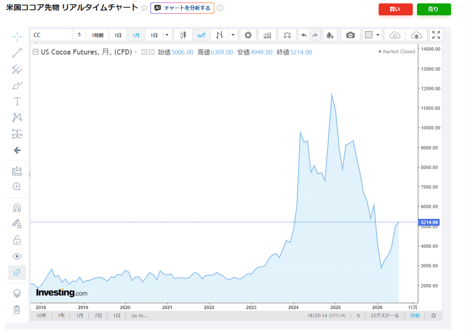Click the チャートを分析する button
The height and width of the screenshot is (330, 466).
click(182, 8)
